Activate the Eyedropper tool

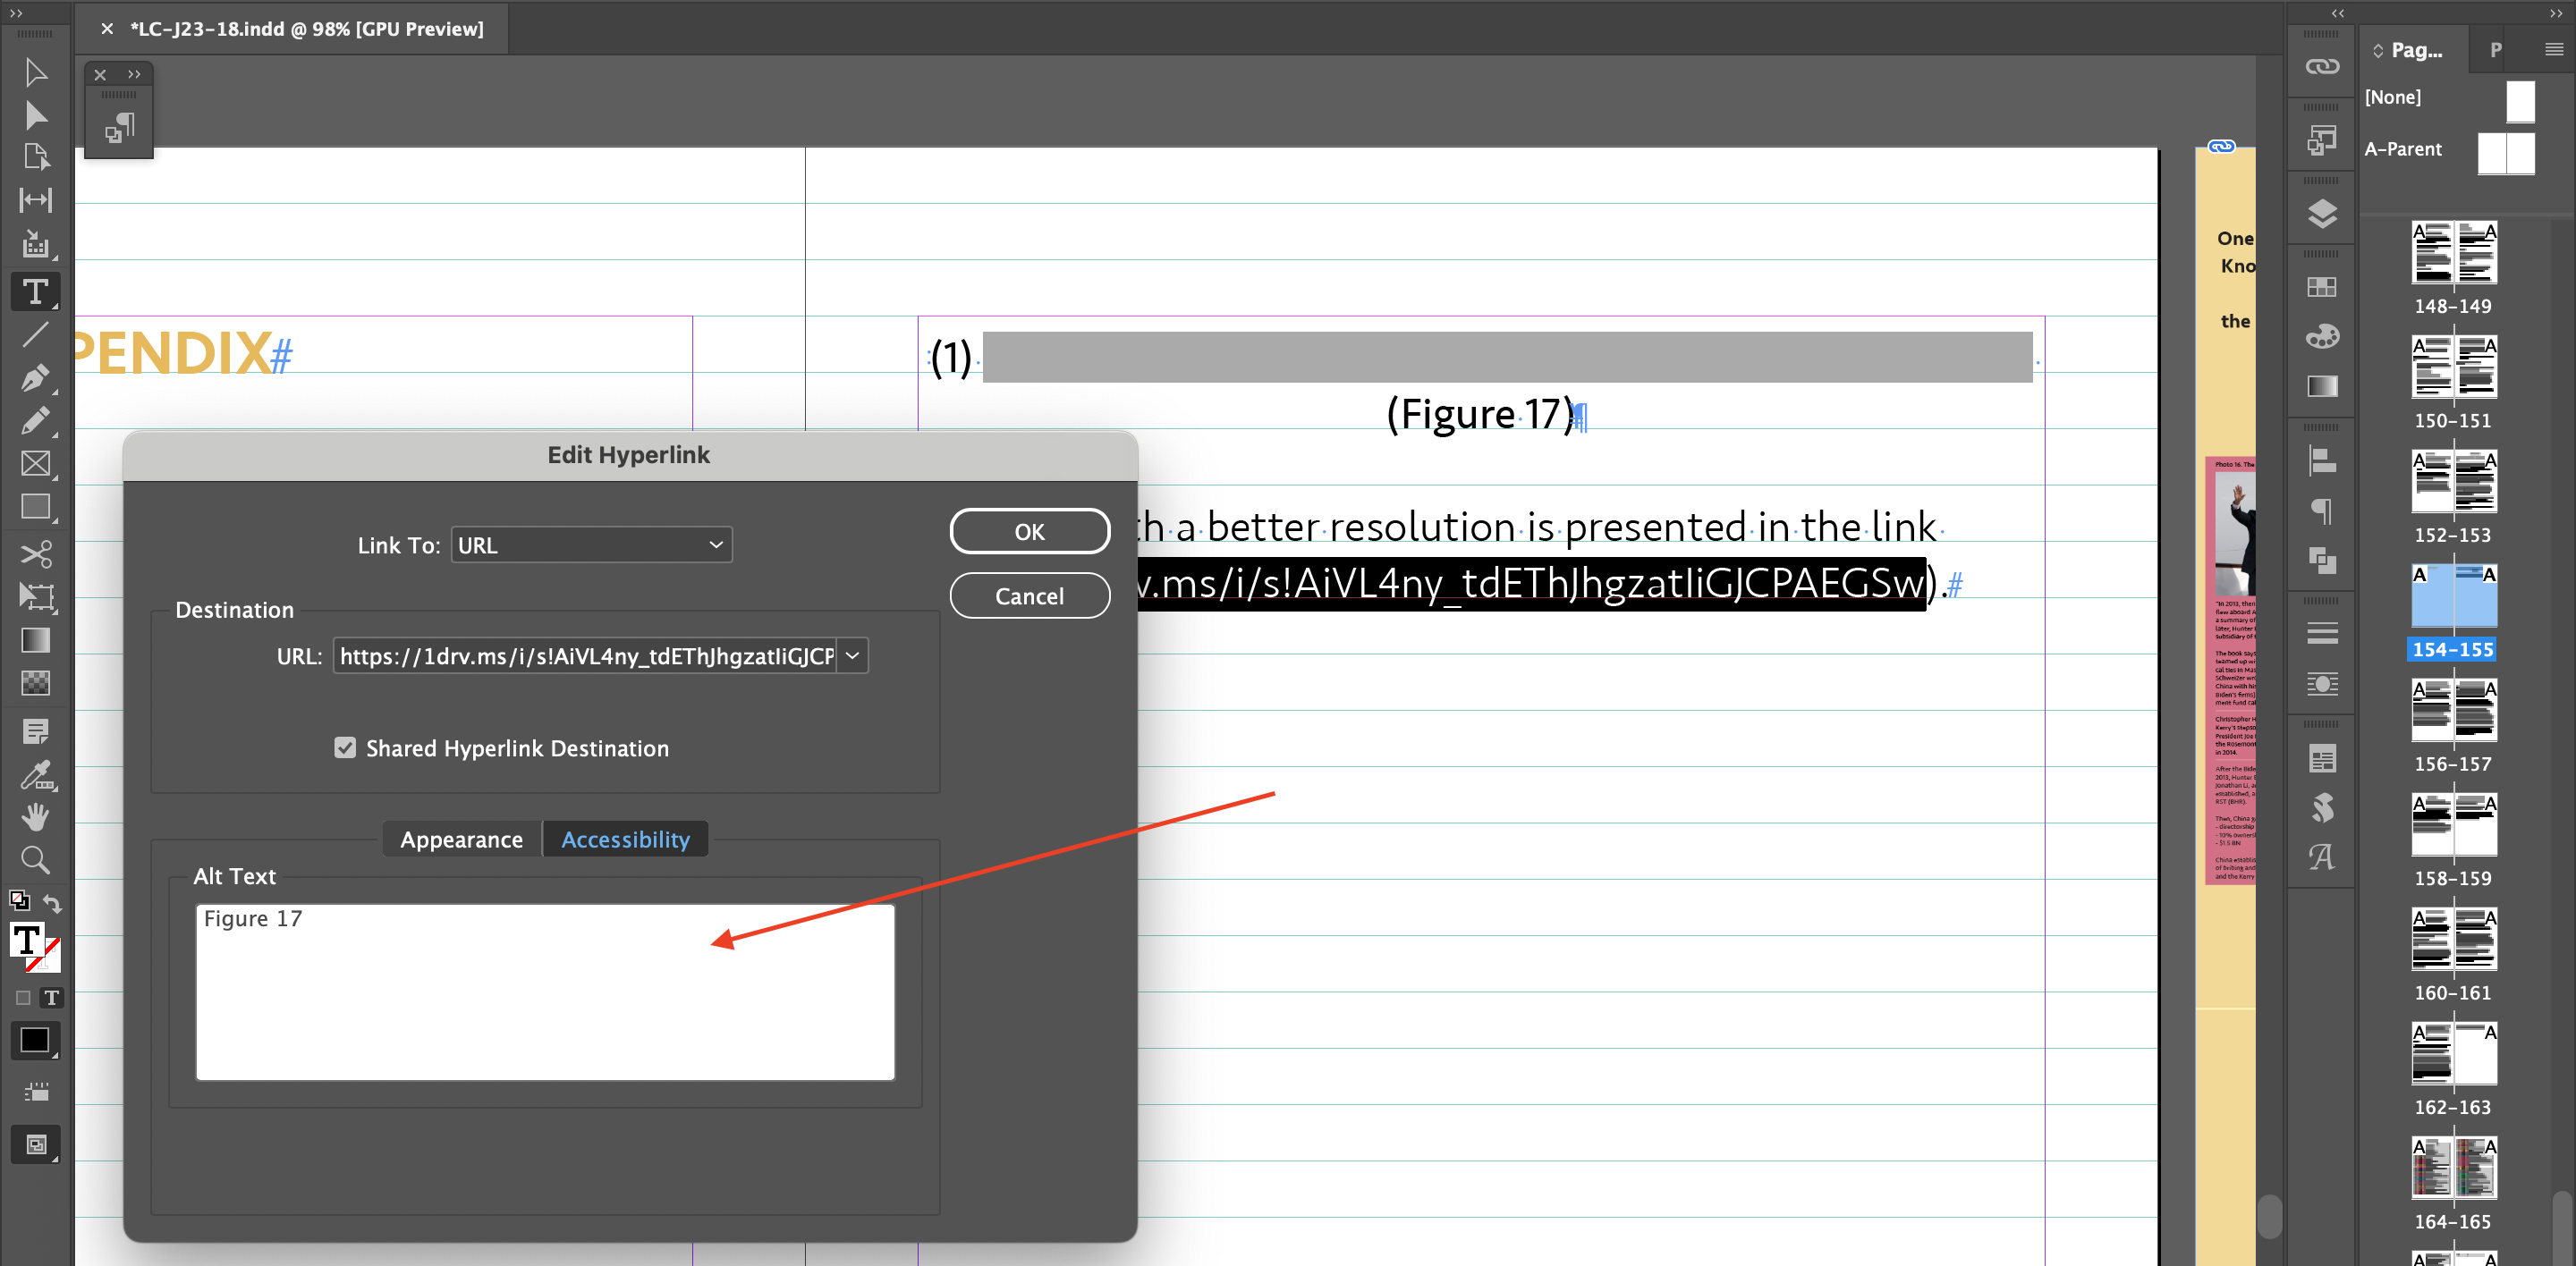tap(36, 774)
